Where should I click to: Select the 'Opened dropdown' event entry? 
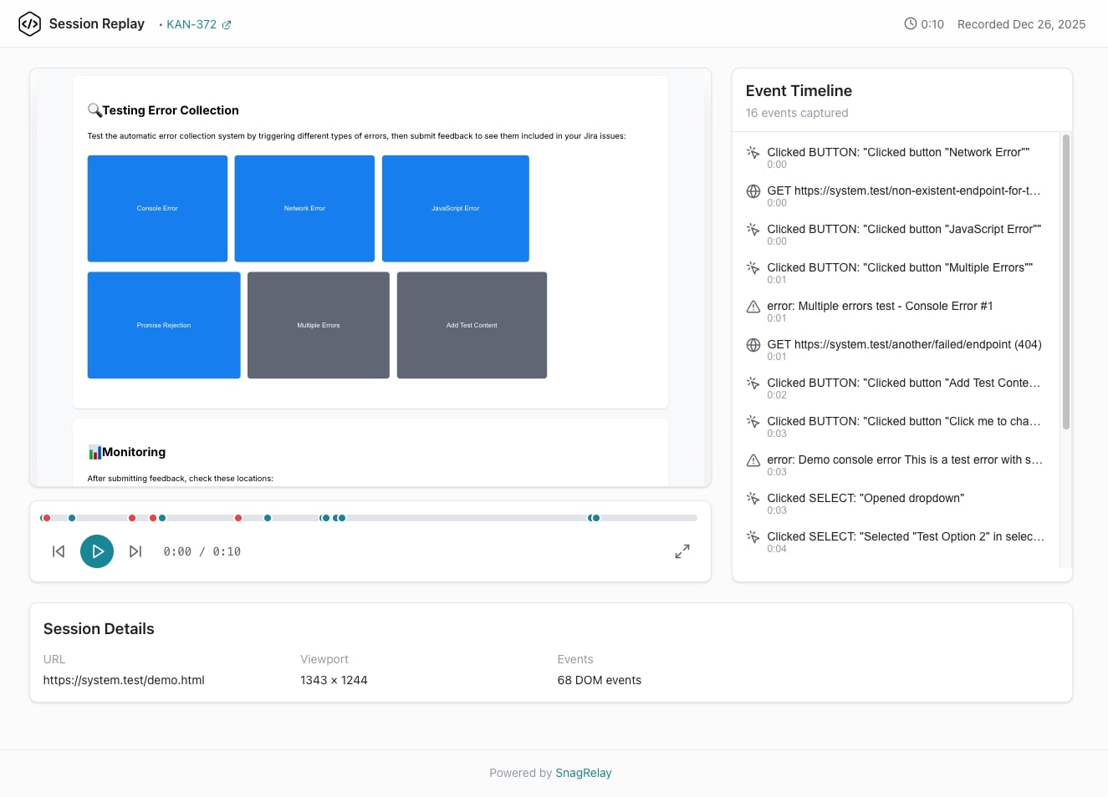point(865,499)
